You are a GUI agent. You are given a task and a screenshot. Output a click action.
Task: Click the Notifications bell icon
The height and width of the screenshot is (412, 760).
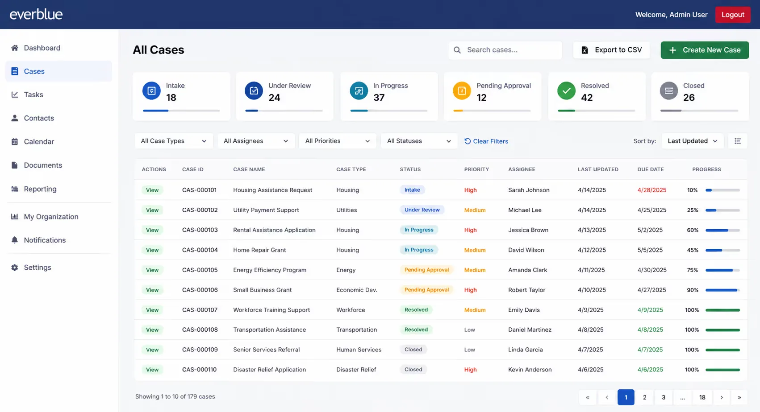15,240
